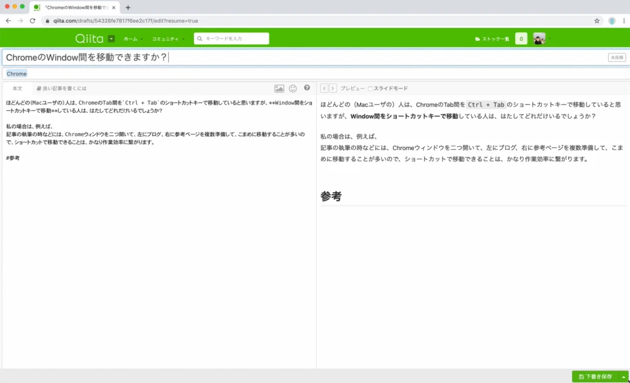Screen dimensions: 630x383
Task: Open the 良い記事を書くには guide link
Action: point(62,88)
